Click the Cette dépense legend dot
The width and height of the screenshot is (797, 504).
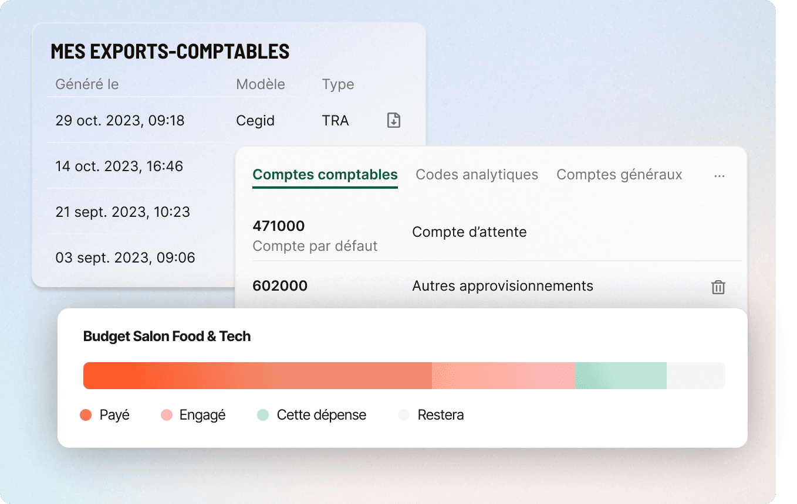coord(264,414)
